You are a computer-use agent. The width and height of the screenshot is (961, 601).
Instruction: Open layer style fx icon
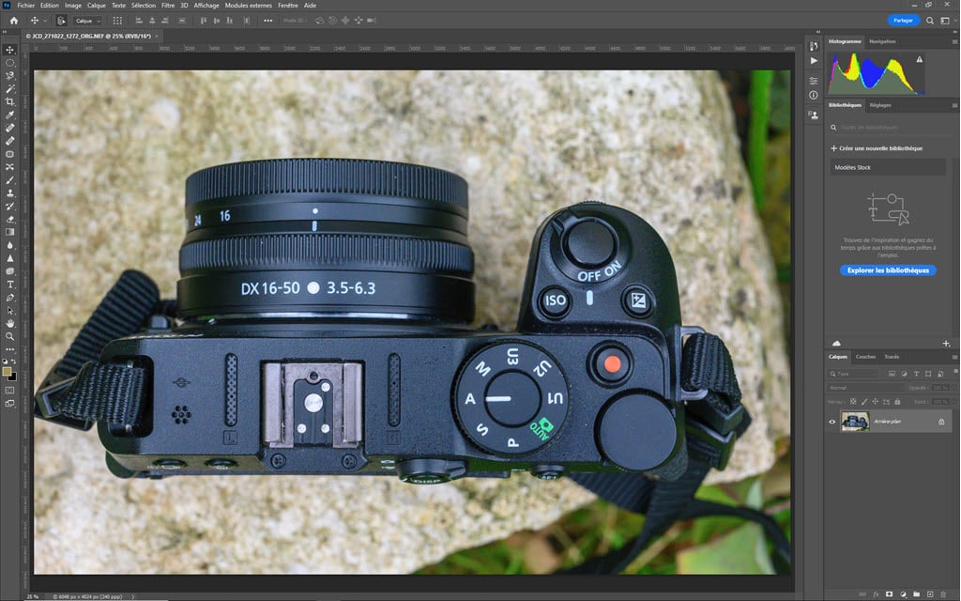tap(876, 594)
